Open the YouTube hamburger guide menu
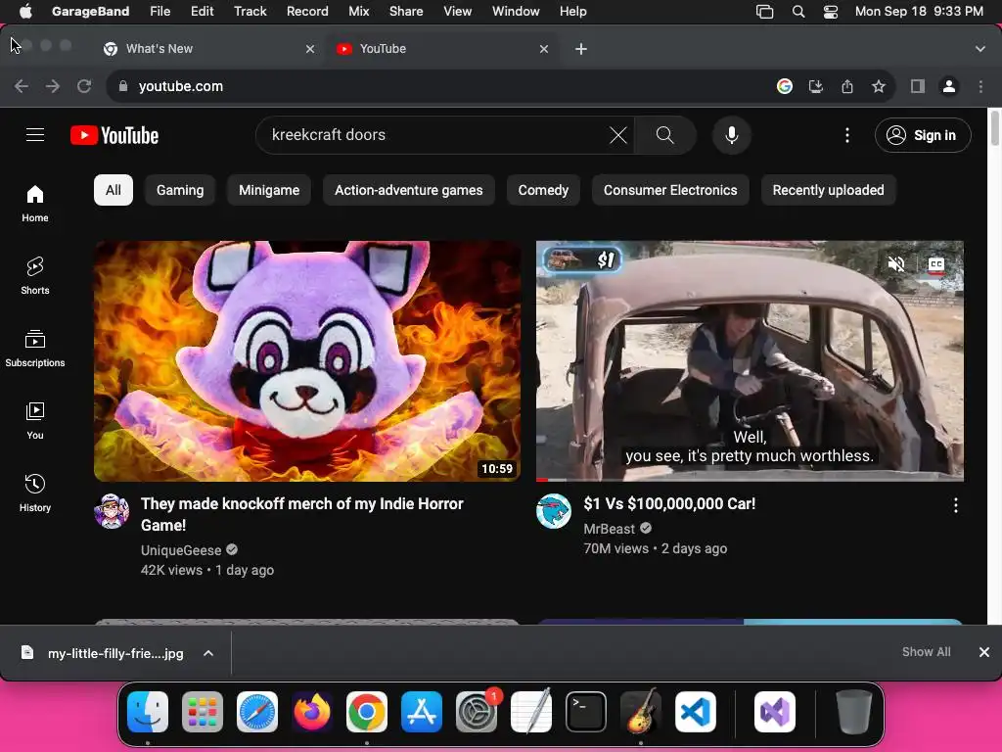Viewport: 1002px width, 752px height. point(35,135)
